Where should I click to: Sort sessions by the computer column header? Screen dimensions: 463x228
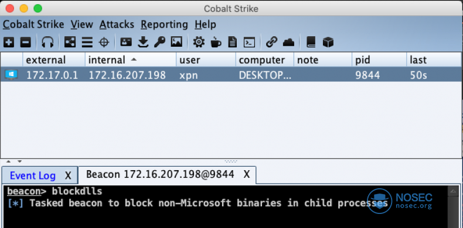click(x=265, y=60)
